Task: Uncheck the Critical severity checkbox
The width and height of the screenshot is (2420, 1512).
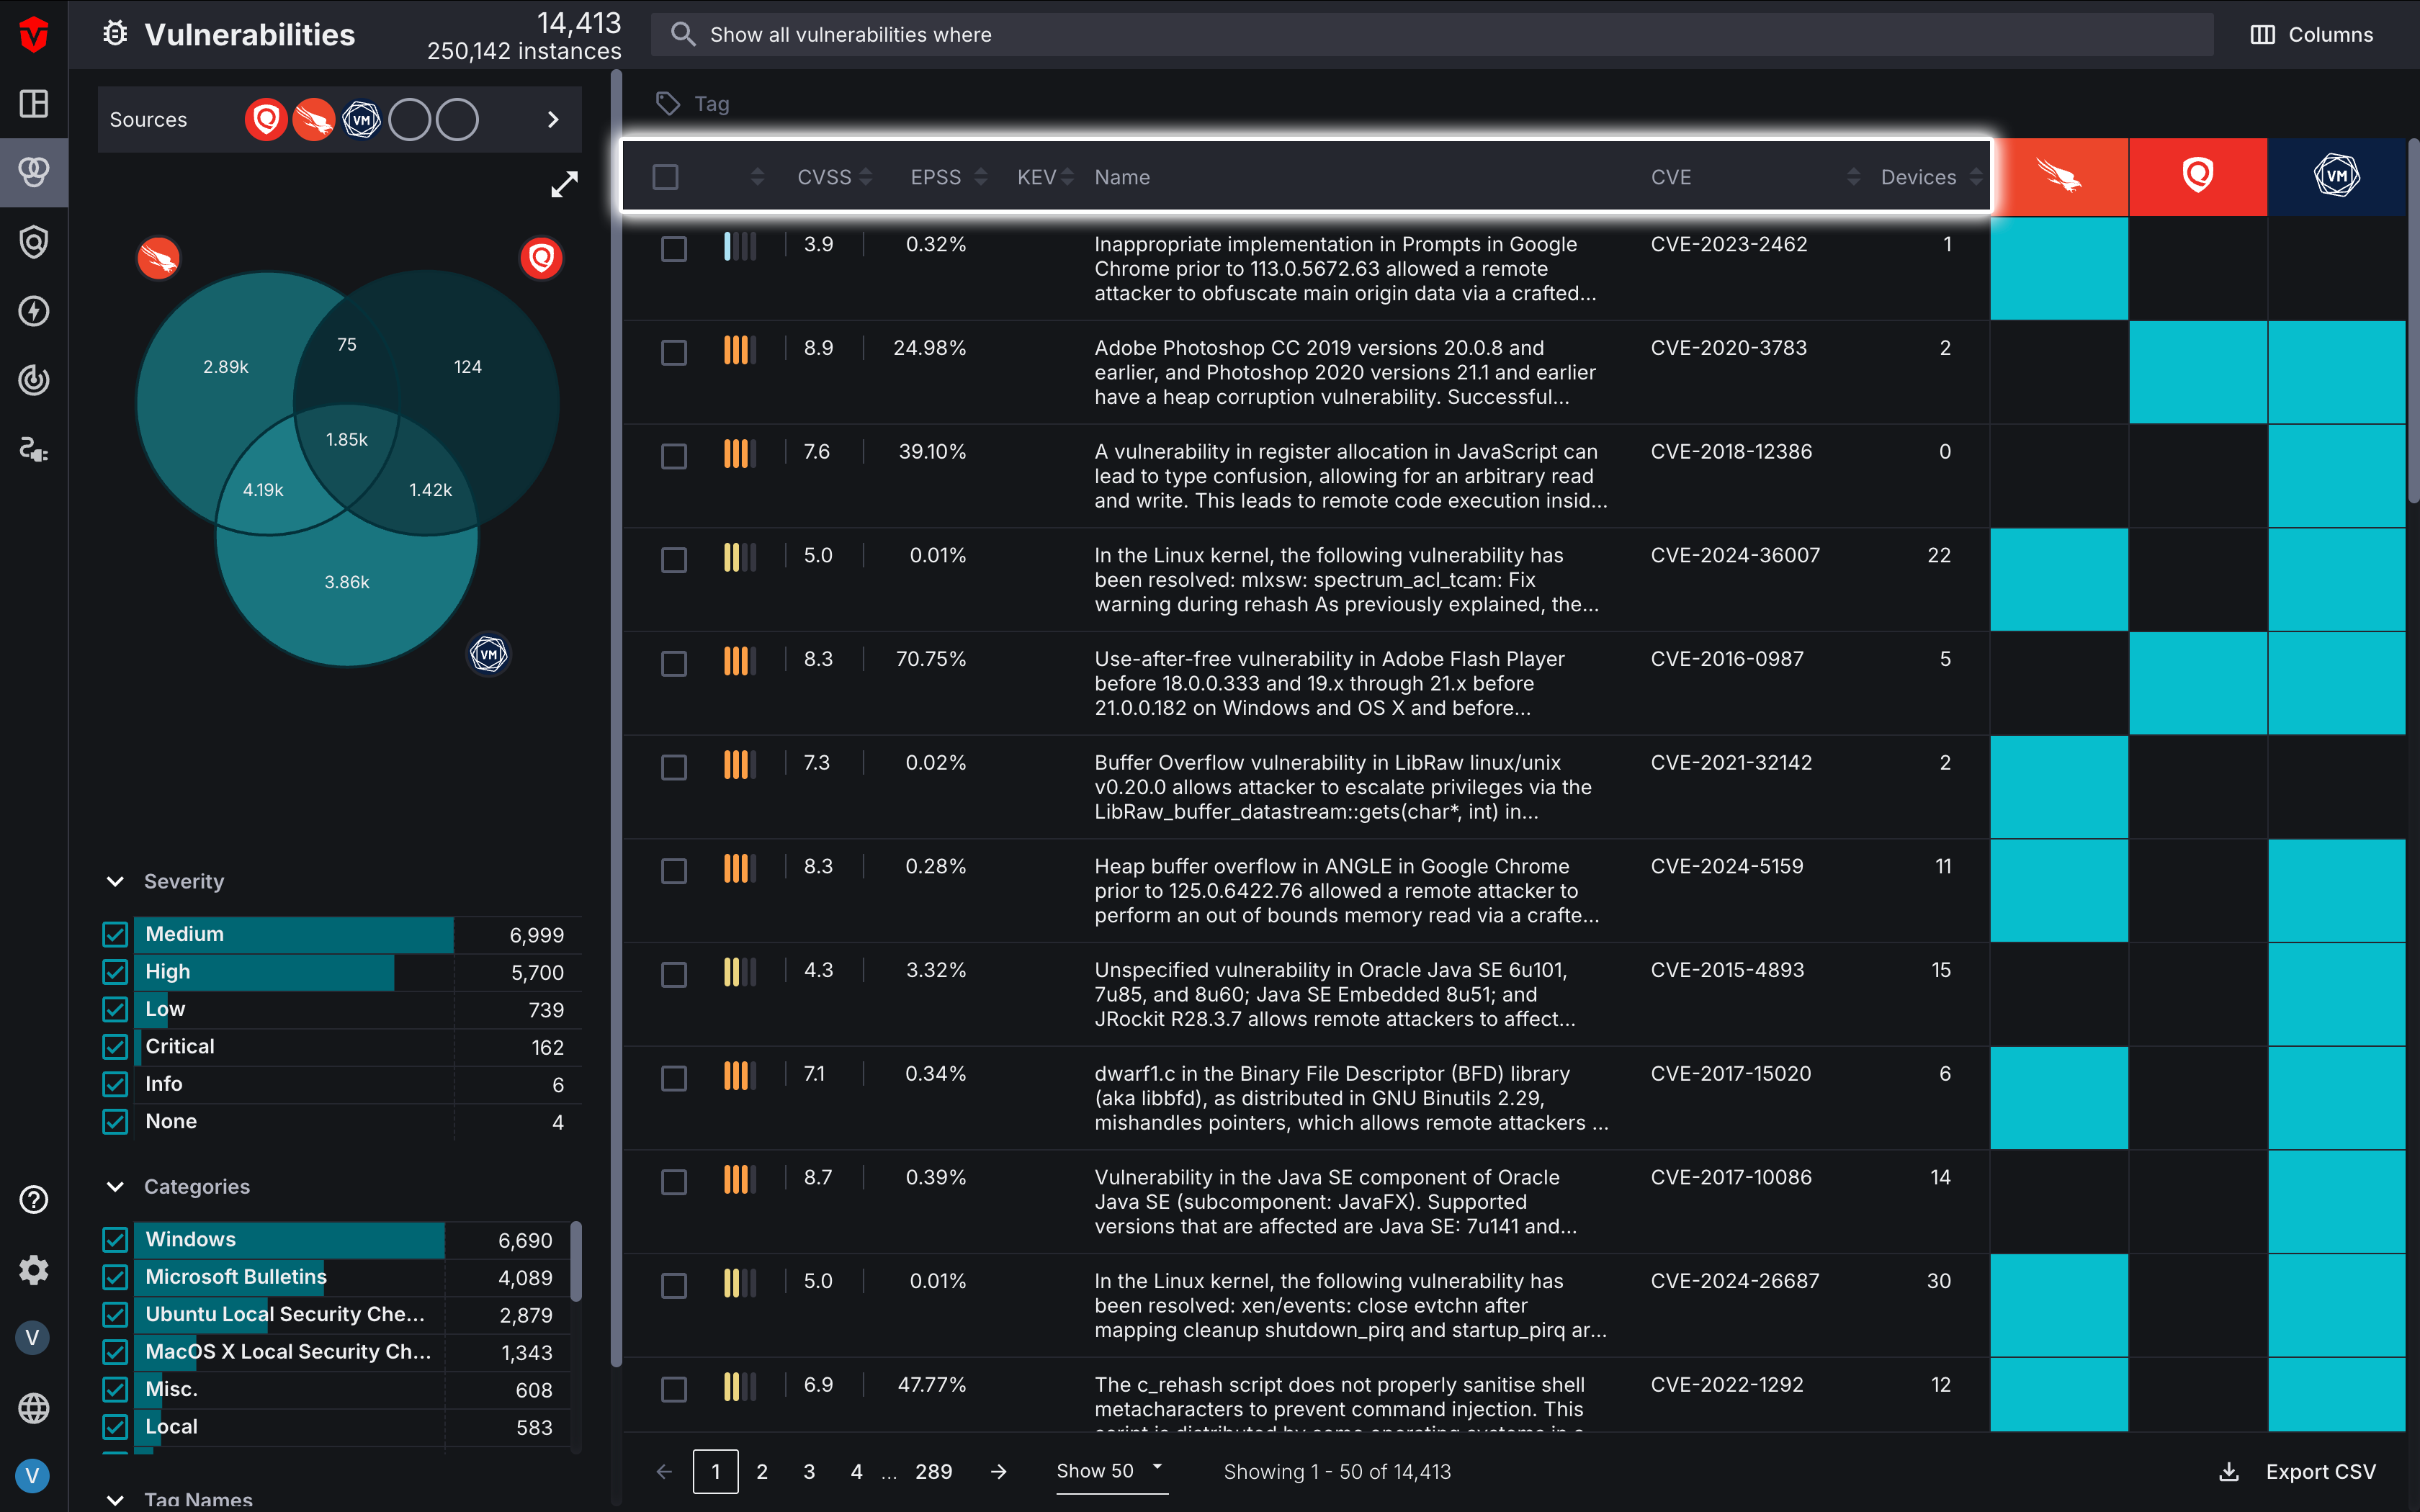Action: click(x=115, y=1047)
